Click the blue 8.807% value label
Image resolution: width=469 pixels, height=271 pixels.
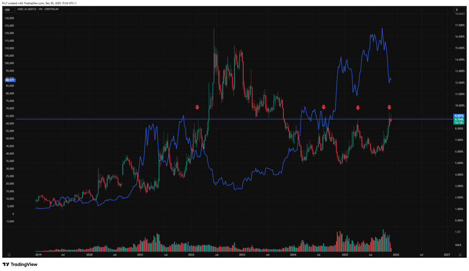pyautogui.click(x=459, y=116)
